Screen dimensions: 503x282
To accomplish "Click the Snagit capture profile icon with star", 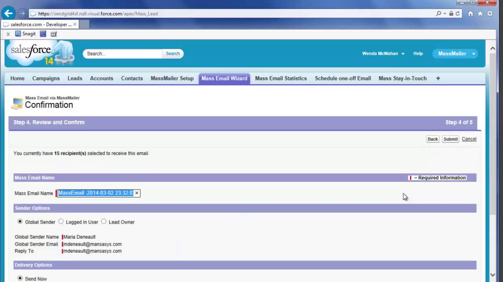I will pyautogui.click(x=53, y=34).
